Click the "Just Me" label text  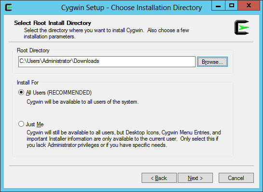[35, 124]
